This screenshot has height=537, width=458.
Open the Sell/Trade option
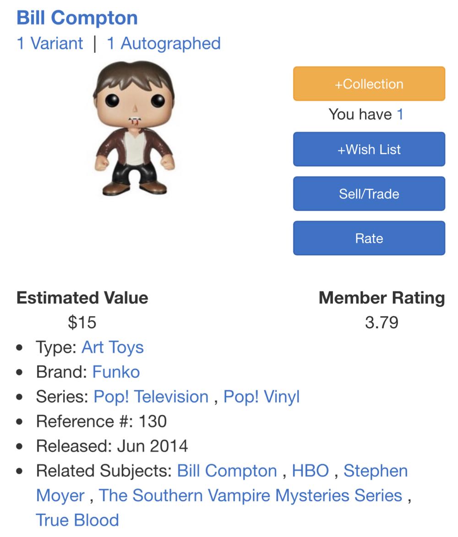click(x=369, y=194)
